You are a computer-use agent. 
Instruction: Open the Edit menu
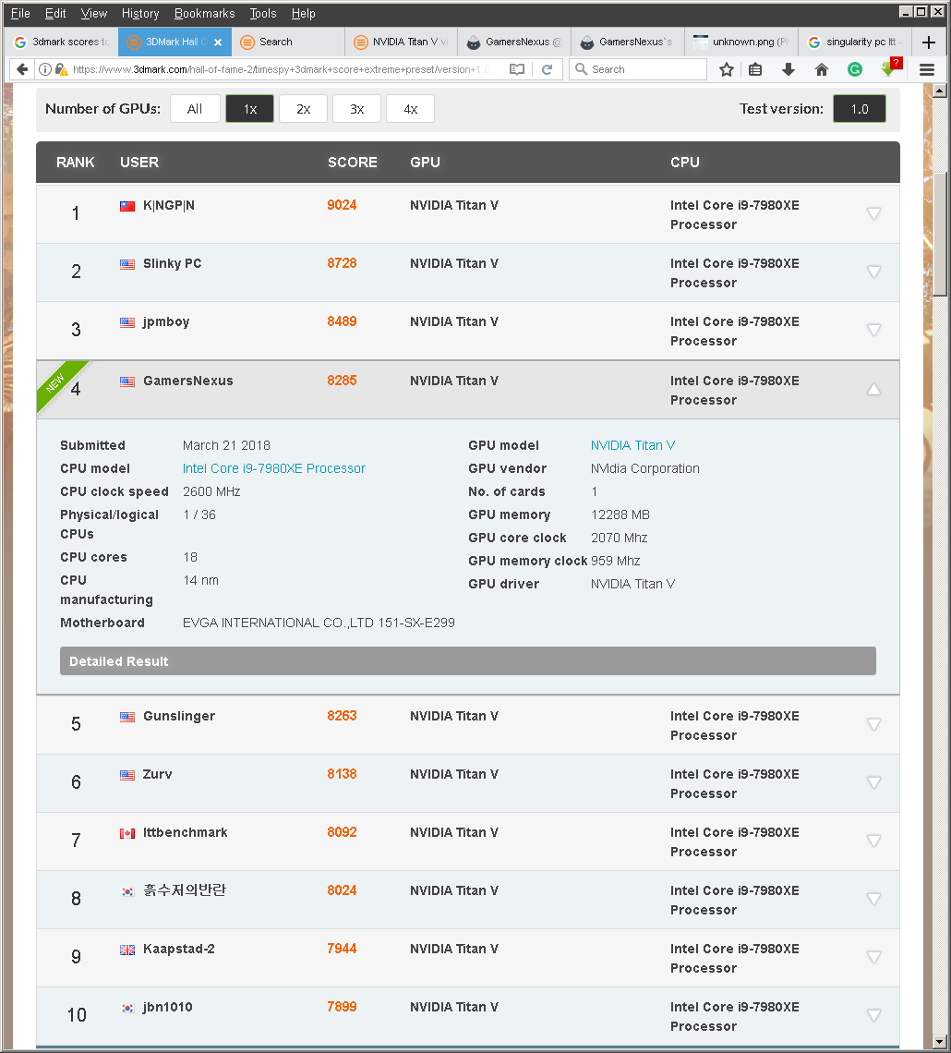(x=55, y=14)
